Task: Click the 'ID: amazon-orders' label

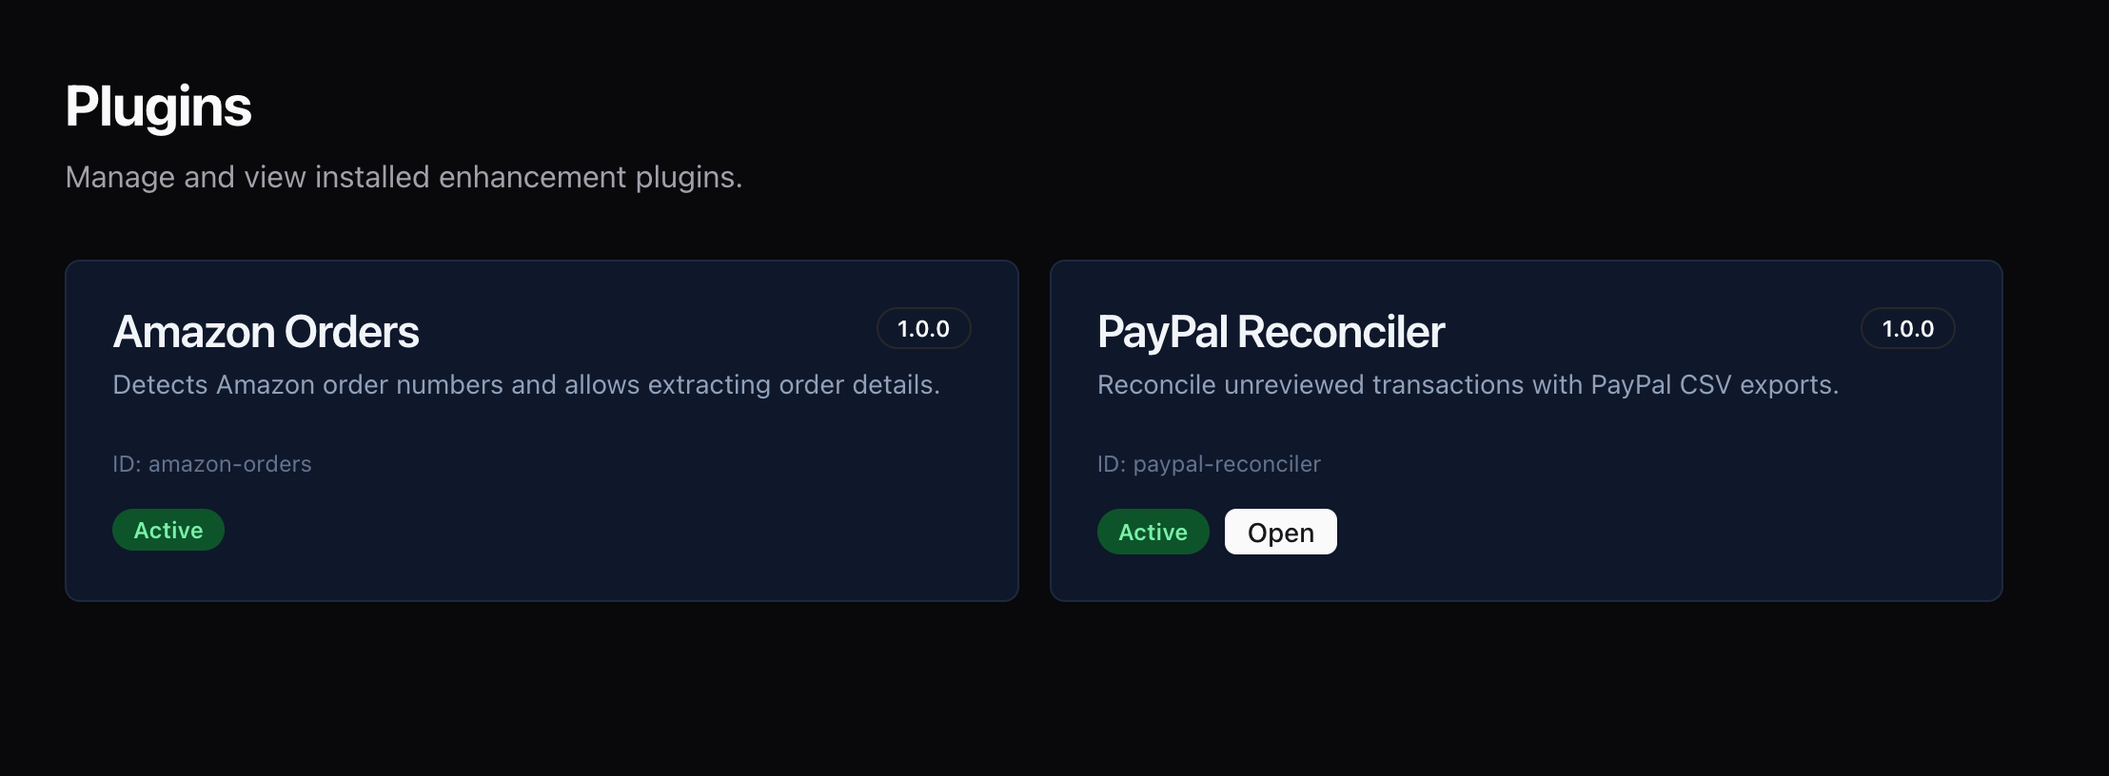Action: [x=211, y=464]
